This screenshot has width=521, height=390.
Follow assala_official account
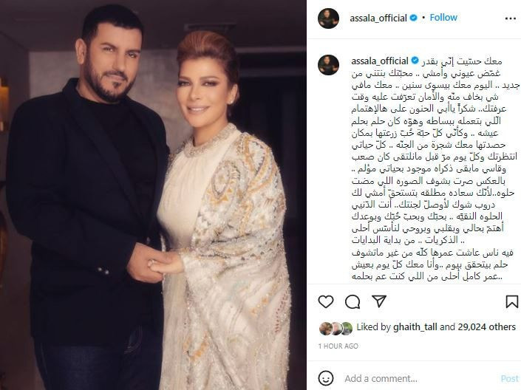[x=443, y=18]
